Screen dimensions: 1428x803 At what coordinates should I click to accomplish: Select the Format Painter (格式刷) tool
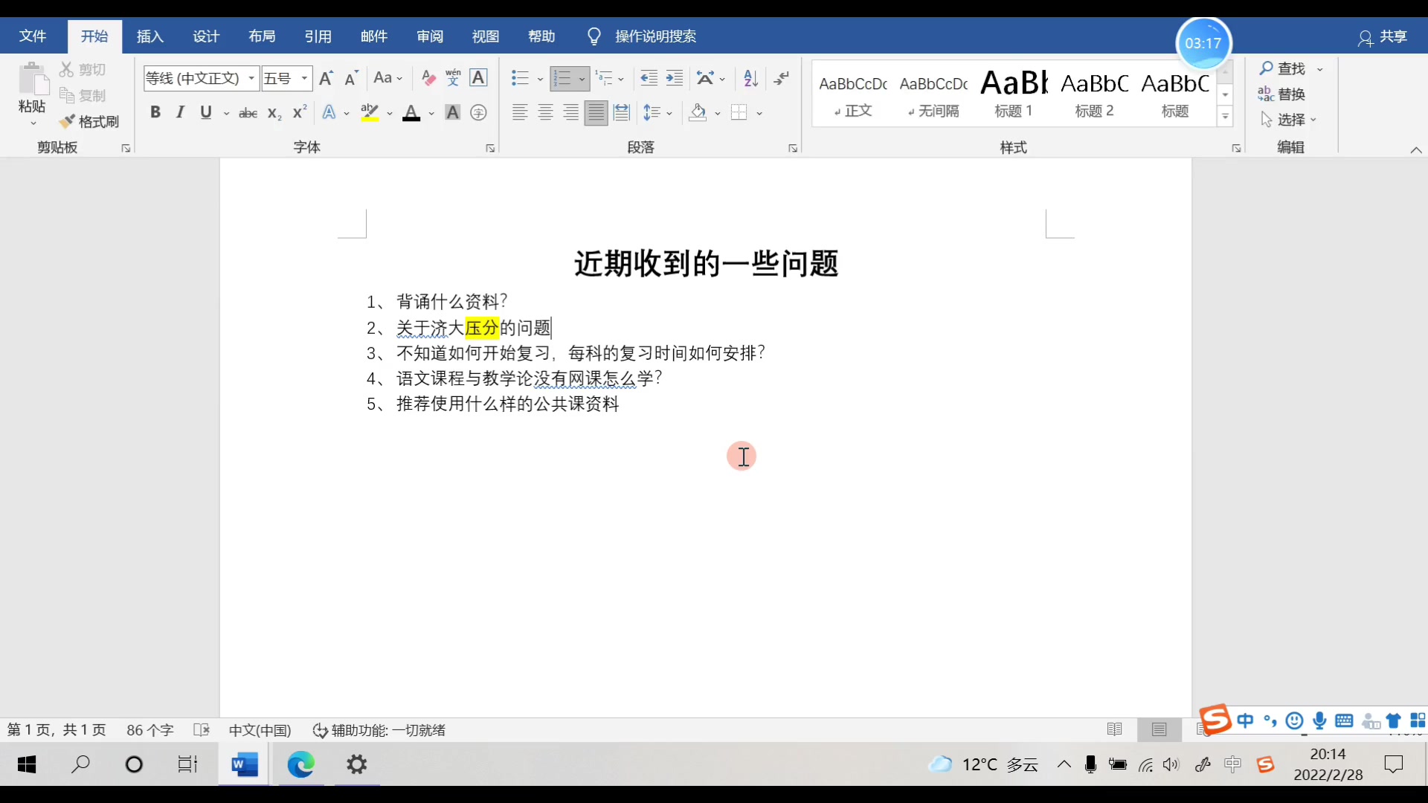coord(89,121)
